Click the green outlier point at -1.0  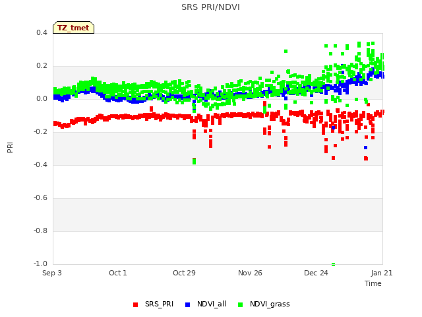(333, 264)
